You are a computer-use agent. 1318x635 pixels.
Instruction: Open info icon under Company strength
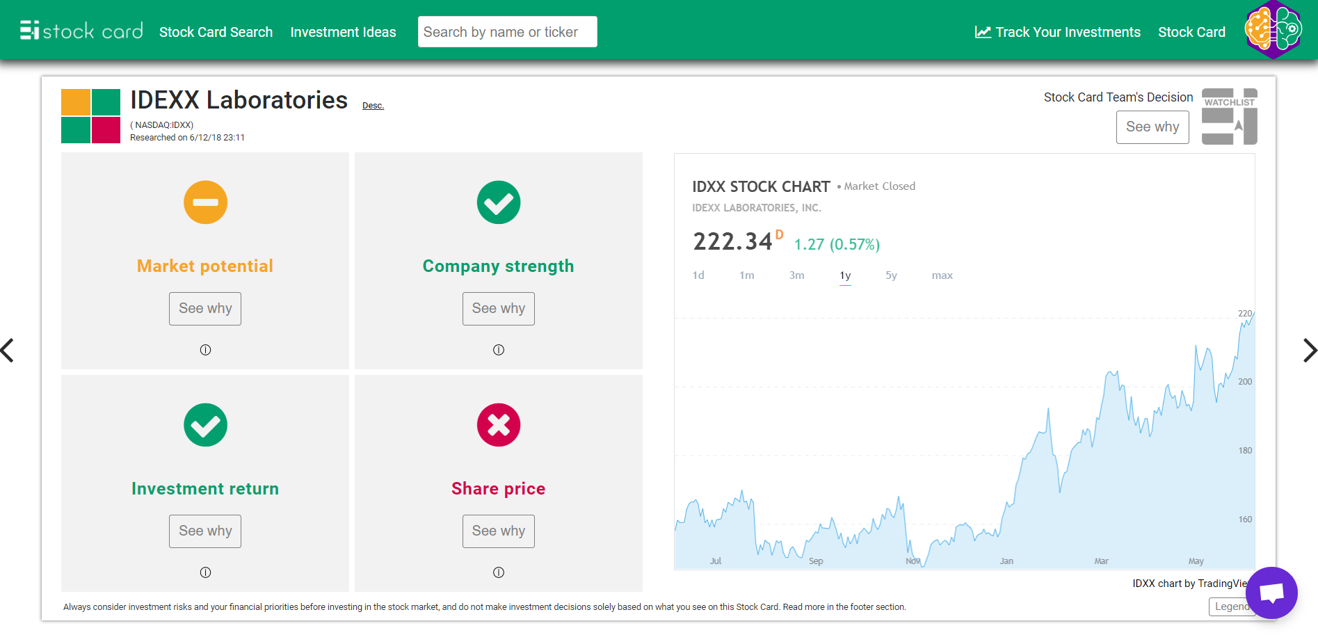499,350
